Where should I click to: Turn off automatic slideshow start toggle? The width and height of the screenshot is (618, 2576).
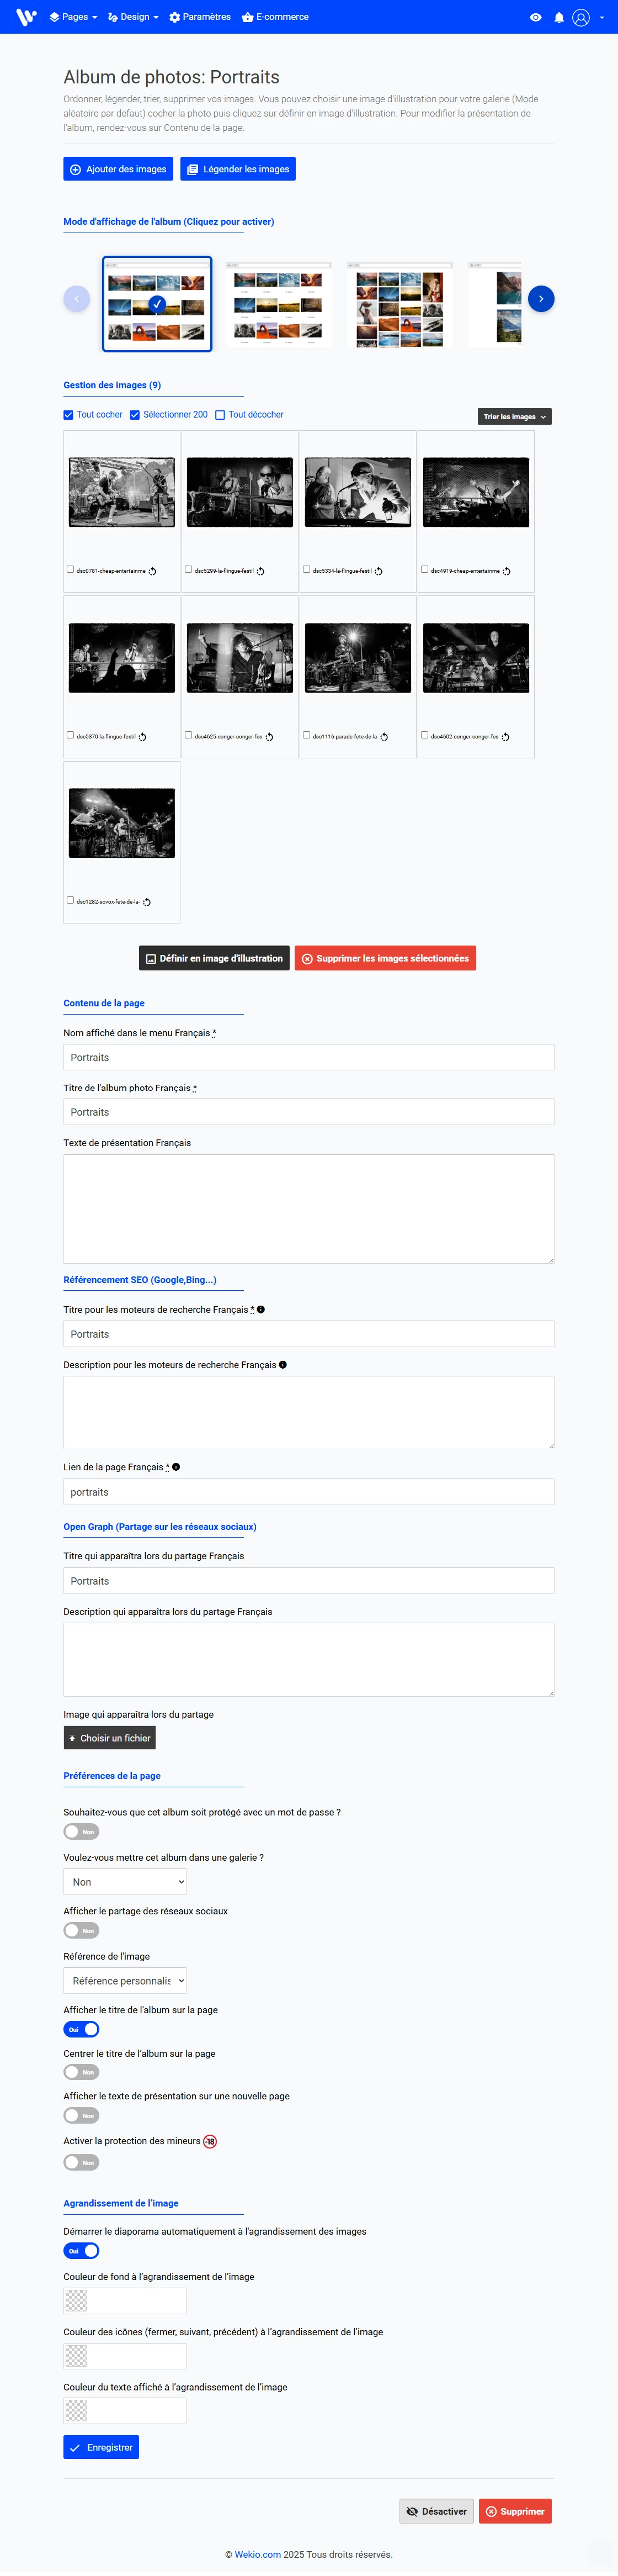pos(81,2250)
